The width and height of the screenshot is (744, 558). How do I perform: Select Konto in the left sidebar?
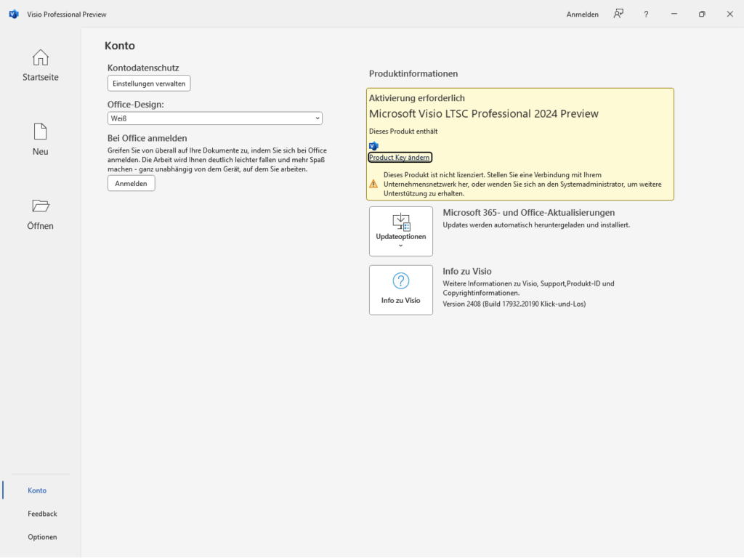pyautogui.click(x=37, y=490)
